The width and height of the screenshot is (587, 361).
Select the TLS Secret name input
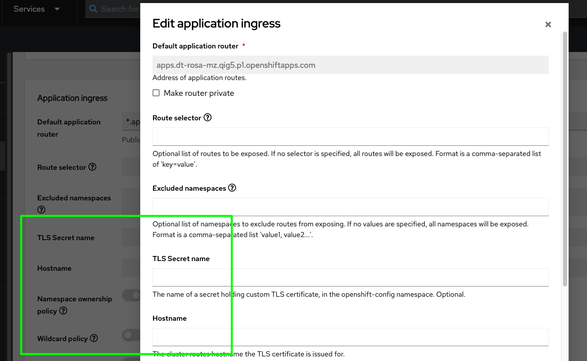pyautogui.click(x=350, y=277)
